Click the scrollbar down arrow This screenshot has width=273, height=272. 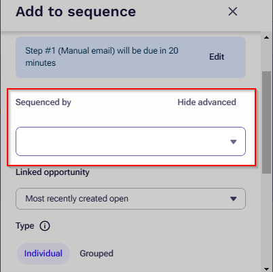267,269
